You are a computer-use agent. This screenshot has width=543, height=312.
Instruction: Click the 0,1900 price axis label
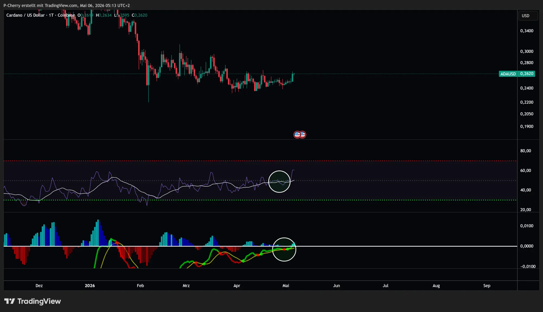point(527,126)
